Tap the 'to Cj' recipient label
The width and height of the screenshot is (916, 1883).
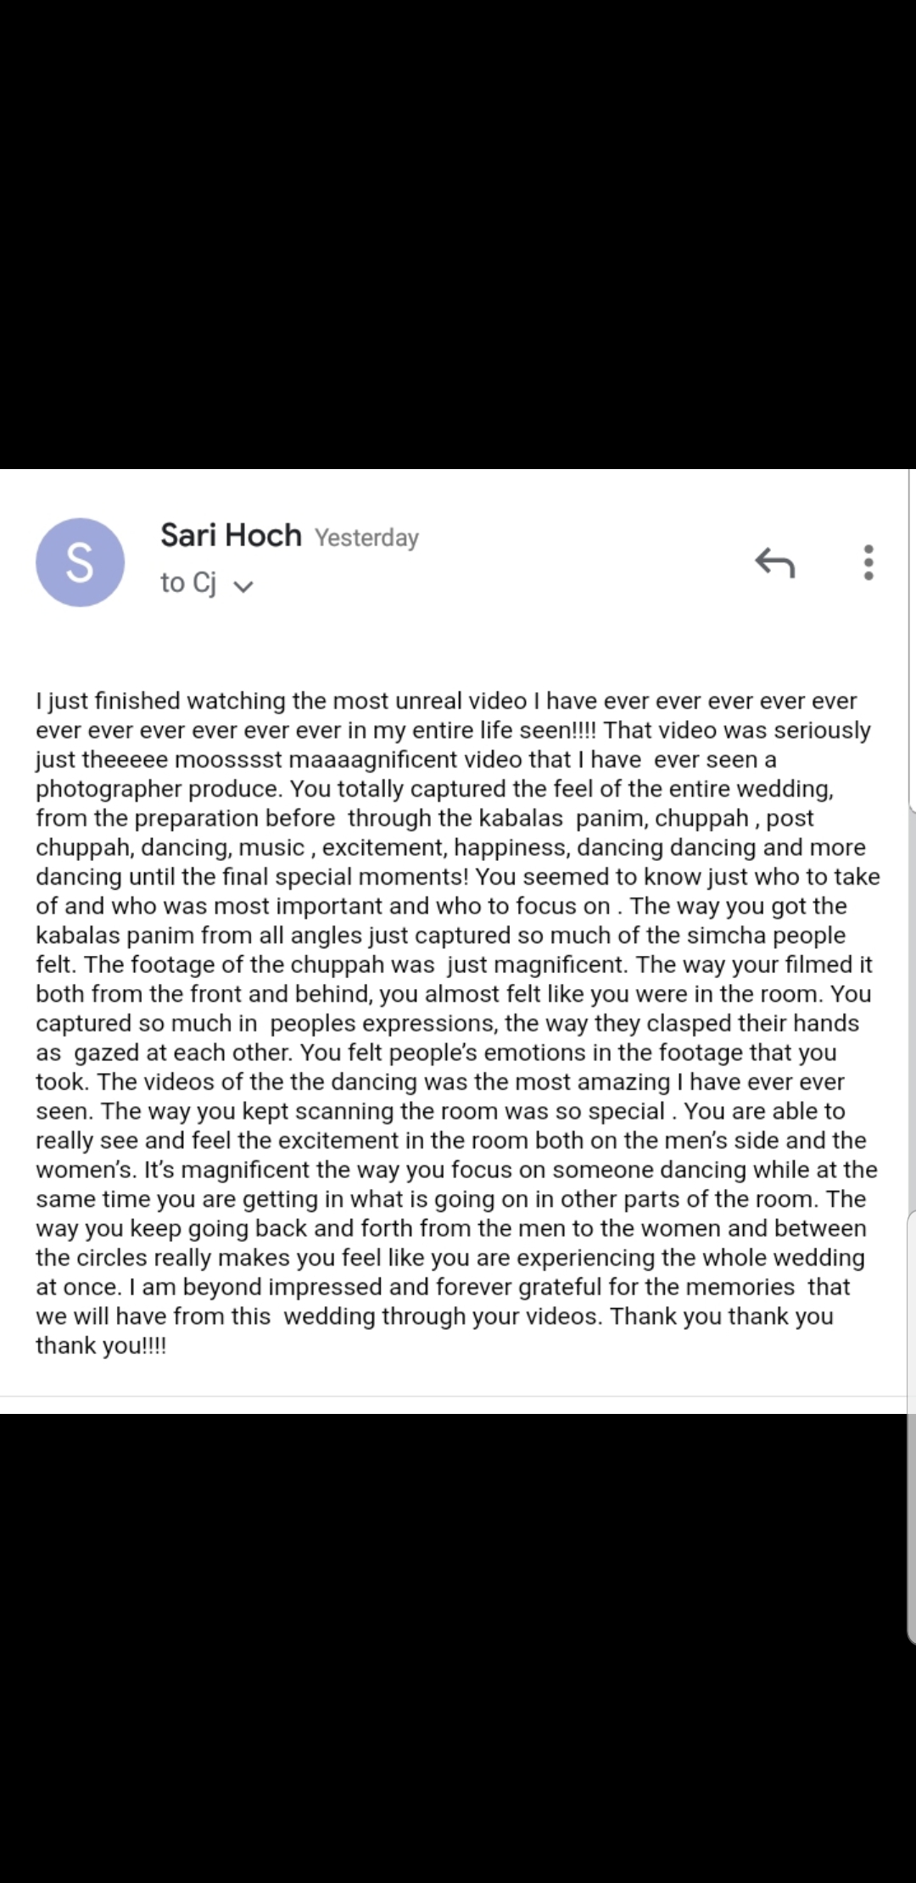tap(188, 583)
